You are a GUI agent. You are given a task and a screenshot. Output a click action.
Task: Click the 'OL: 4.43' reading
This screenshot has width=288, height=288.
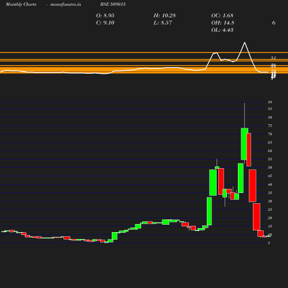[222, 30]
